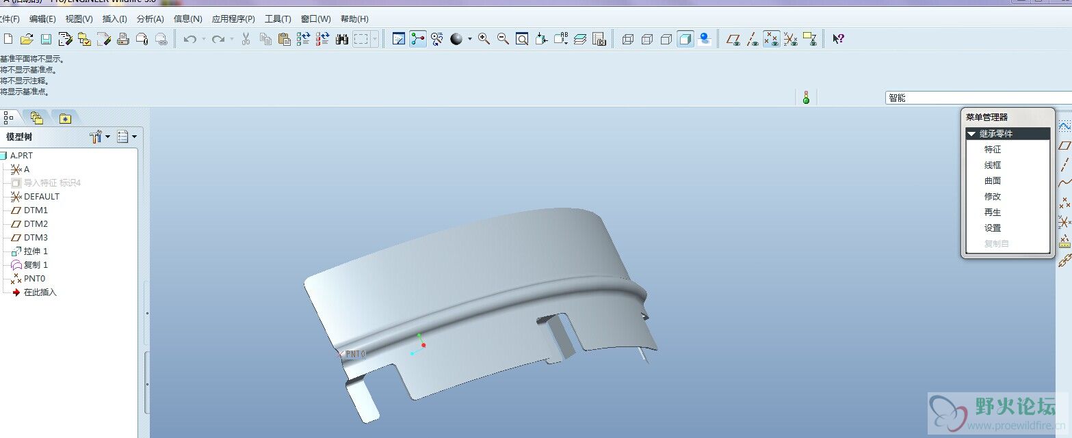
Task: Click the Undo arrow icon
Action: [x=190, y=39]
